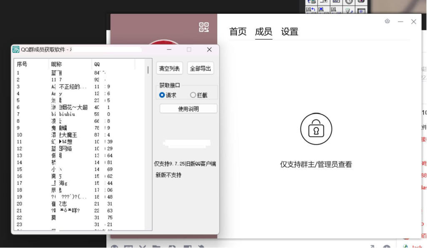Click the 序号 column header
Image resolution: width=427 pixels, height=248 pixels.
22,64
